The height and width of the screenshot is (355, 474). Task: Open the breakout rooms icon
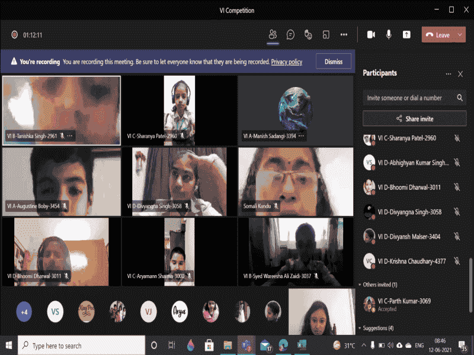(326, 35)
